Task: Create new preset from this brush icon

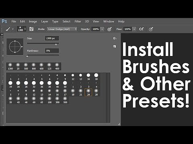Action: coord(115,46)
